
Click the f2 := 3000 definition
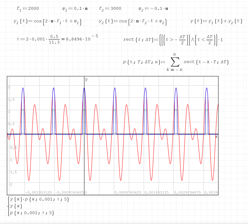point(110,9)
